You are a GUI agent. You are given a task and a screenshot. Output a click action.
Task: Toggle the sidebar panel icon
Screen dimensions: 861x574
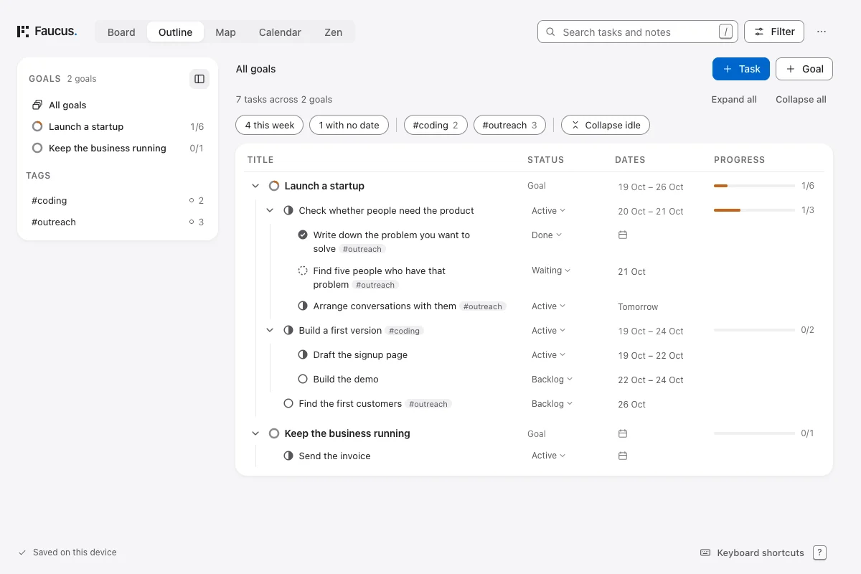(199, 79)
